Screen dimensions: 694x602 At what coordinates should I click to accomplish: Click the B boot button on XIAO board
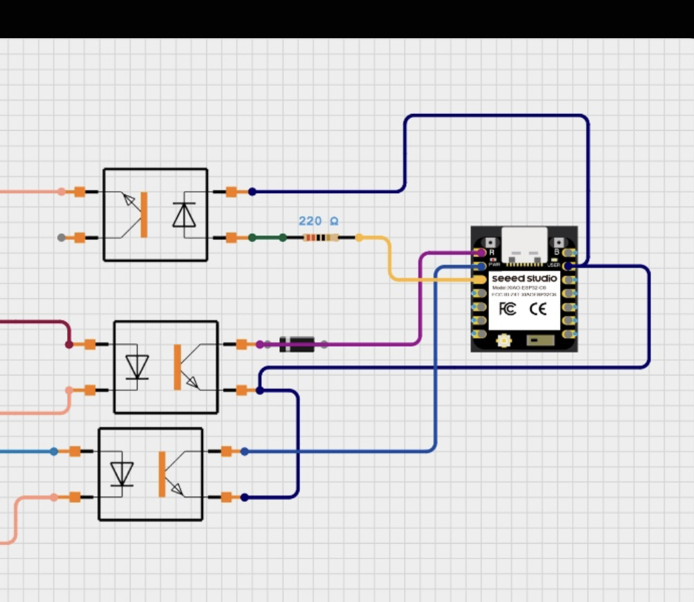(x=559, y=243)
